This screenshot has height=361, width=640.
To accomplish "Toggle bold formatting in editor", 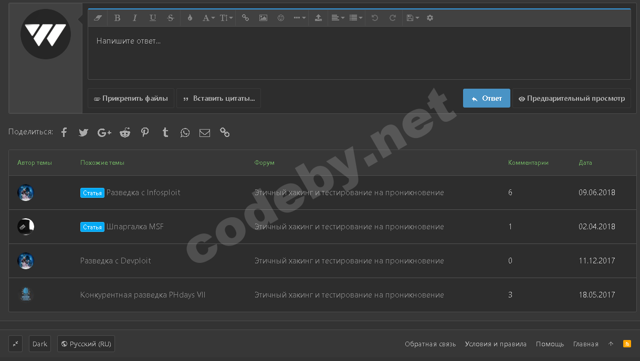I will [x=117, y=18].
